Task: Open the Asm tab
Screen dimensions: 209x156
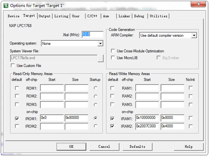Action: (x=109, y=16)
